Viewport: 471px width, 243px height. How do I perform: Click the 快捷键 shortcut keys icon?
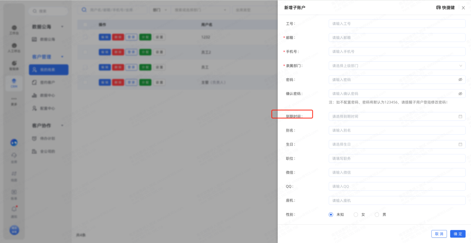click(x=438, y=8)
